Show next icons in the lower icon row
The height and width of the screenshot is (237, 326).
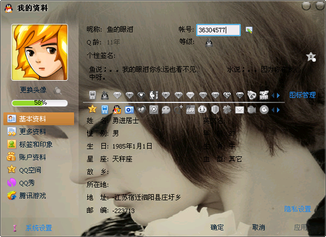279,110
